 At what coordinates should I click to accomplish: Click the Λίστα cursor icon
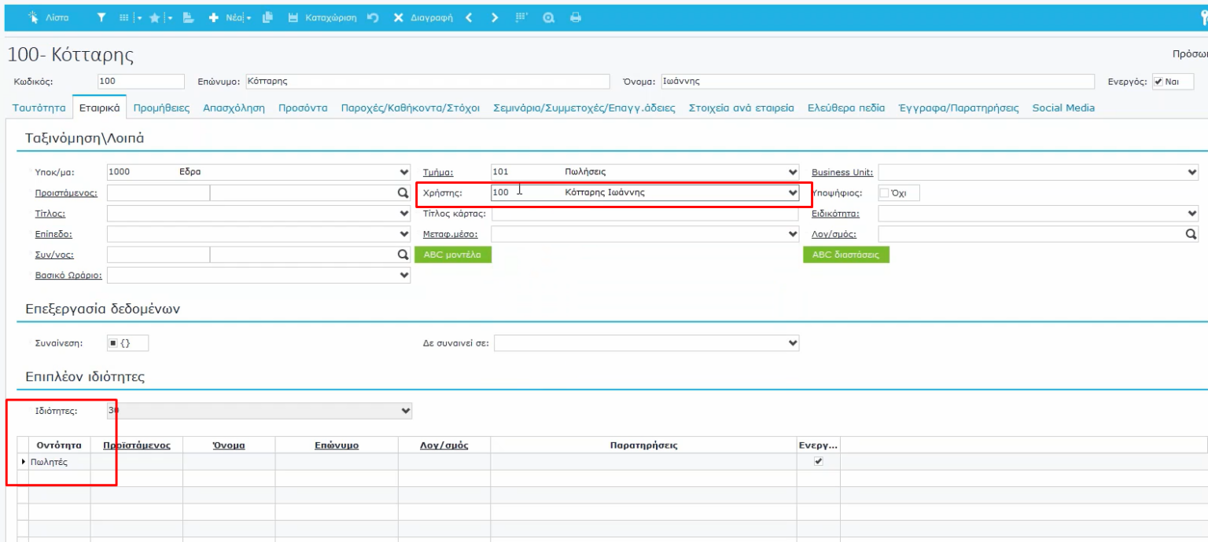tap(33, 17)
